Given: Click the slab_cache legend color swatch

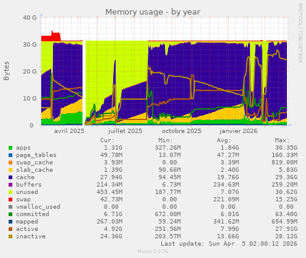Looking at the screenshot, I should click(x=10, y=170).
